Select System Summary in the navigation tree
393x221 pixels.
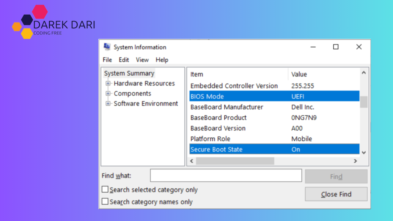pyautogui.click(x=129, y=73)
